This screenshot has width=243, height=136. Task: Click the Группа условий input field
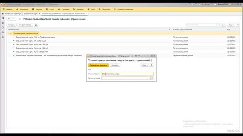[x=125, y=78]
